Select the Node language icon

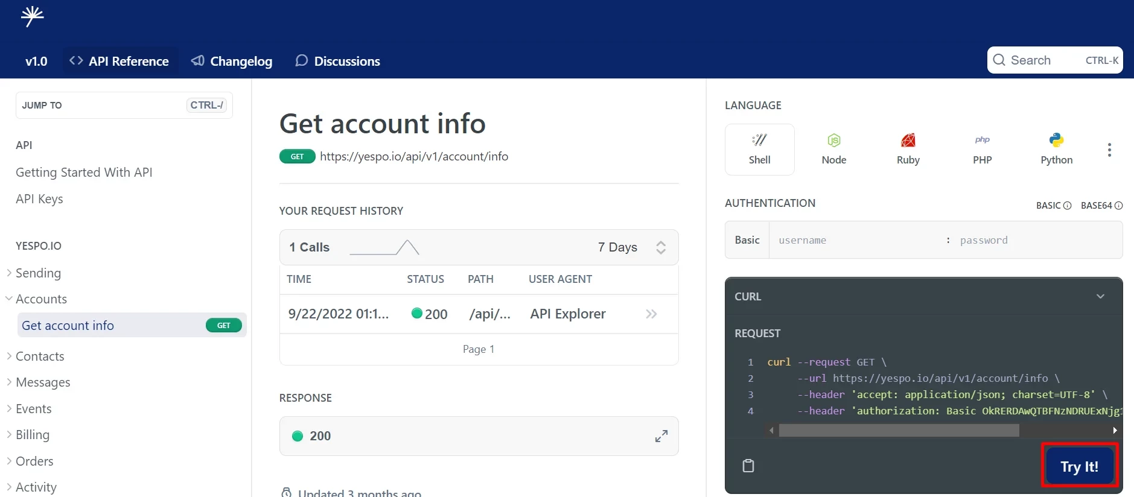coord(833,141)
